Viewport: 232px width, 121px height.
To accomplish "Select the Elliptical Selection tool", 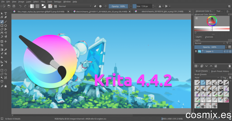I will pos(6,70).
